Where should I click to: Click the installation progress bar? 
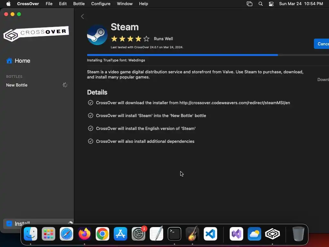tap(208, 55)
